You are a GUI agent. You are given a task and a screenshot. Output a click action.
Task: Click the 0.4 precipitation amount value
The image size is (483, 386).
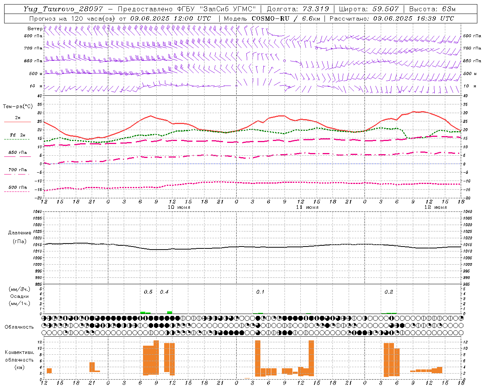click(164, 292)
